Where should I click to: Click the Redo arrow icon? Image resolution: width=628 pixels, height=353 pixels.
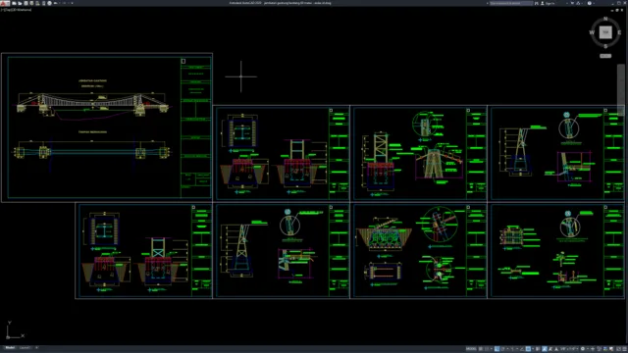coord(64,3)
